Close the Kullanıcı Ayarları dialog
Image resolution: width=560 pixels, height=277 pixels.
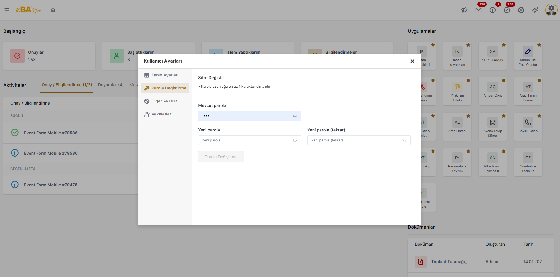[412, 61]
